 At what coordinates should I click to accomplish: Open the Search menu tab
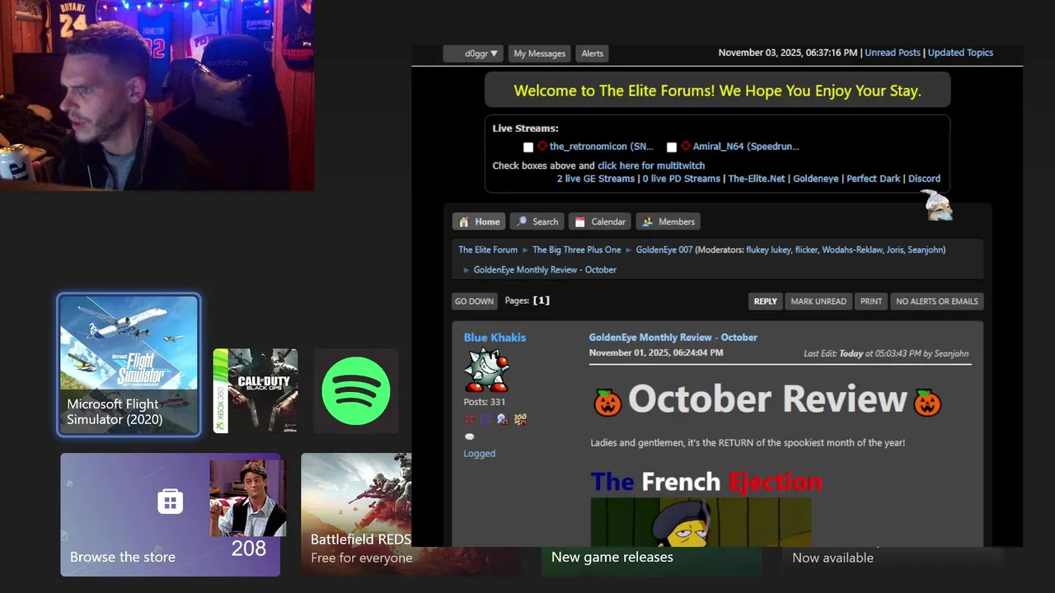pos(537,222)
